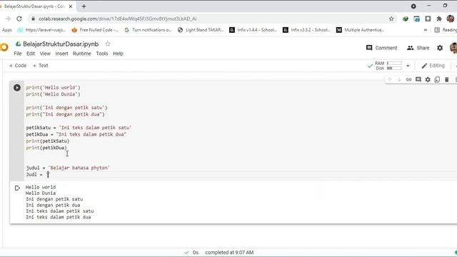Click output 'Ini teks dalam petik dua'

click(x=59, y=217)
